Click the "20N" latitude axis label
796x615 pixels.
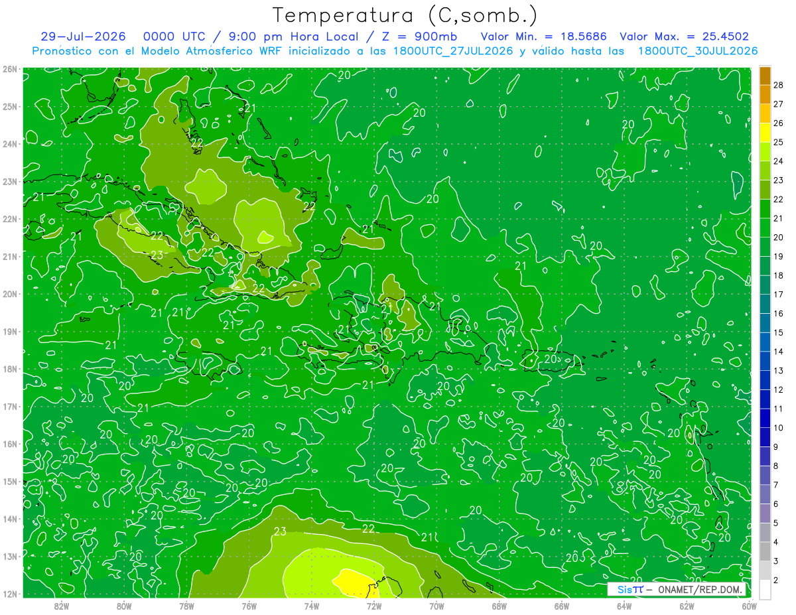tap(10, 294)
